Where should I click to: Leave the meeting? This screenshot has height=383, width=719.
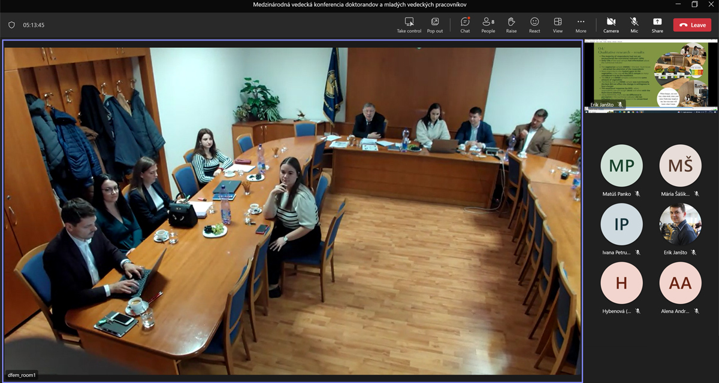[692, 25]
